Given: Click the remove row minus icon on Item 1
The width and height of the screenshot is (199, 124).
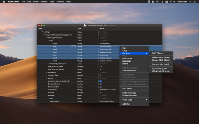Looking at the screenshot, I should tap(75, 47).
